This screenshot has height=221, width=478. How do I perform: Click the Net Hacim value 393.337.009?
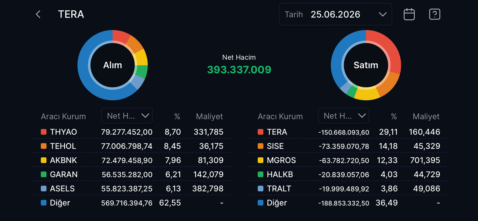point(239,70)
